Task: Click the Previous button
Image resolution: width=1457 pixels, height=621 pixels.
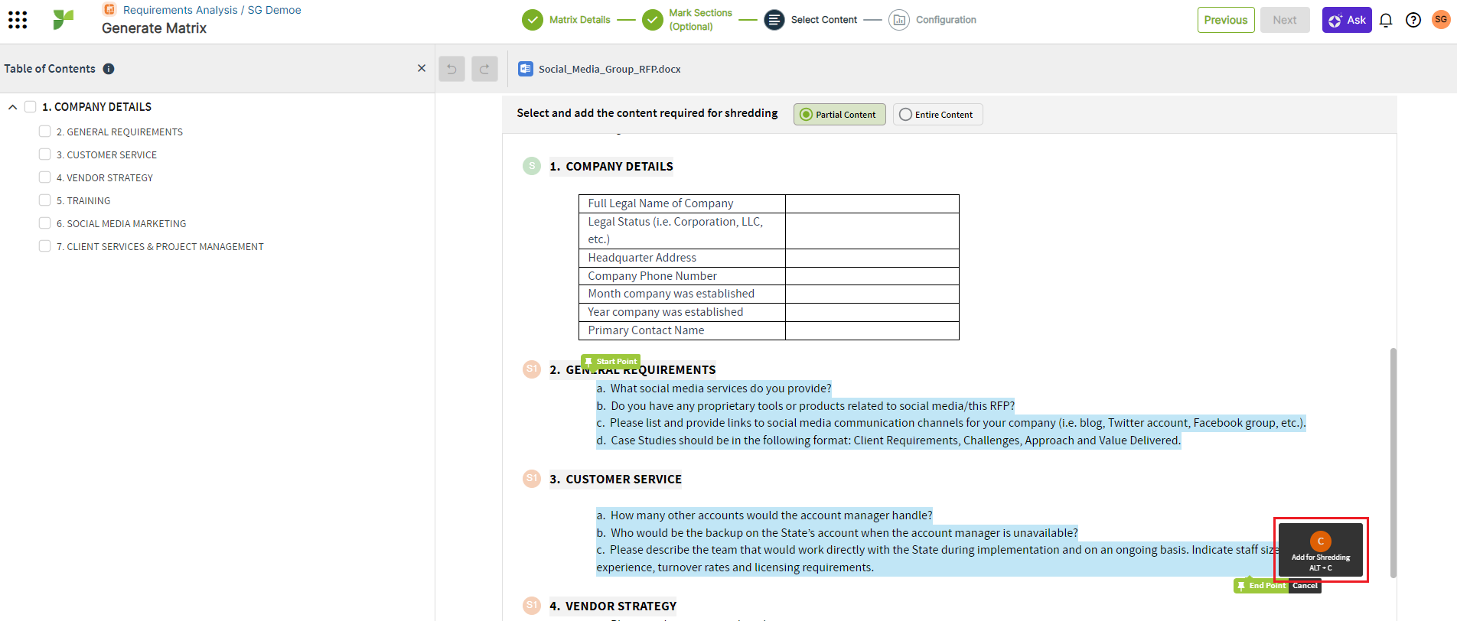Action: point(1226,20)
